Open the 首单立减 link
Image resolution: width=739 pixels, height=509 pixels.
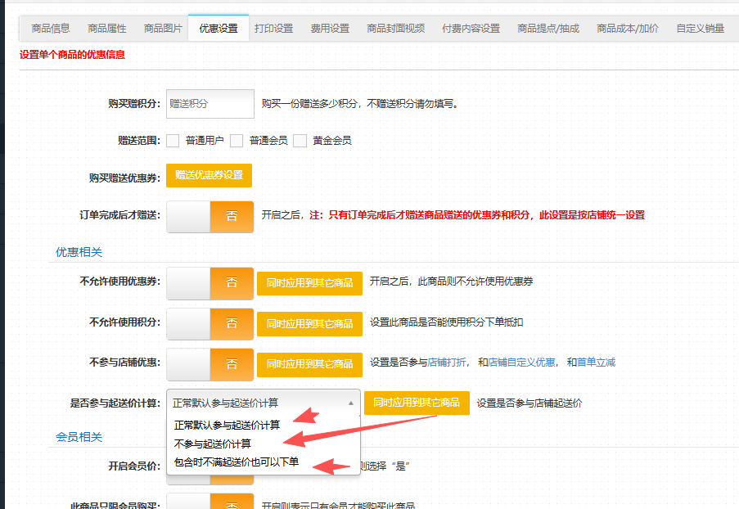point(596,363)
